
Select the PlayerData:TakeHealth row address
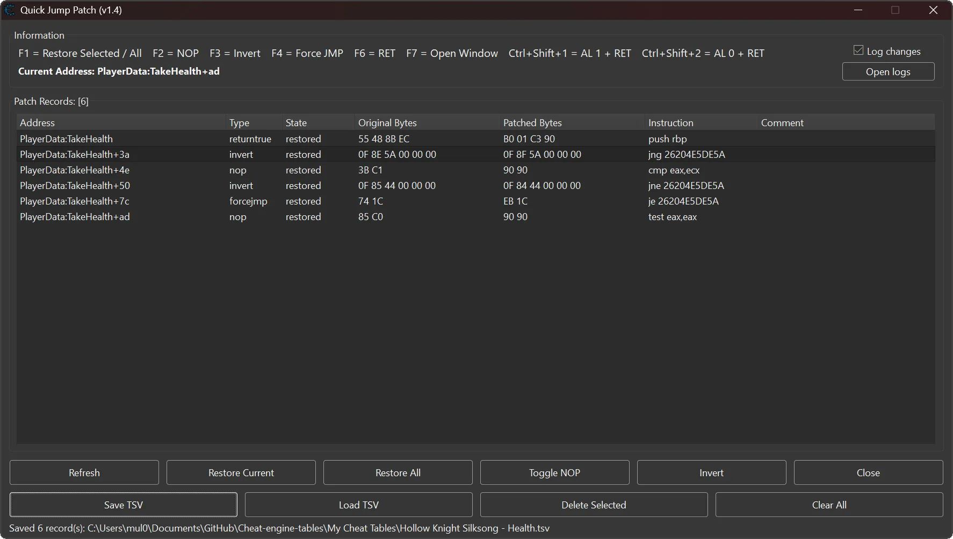pyautogui.click(x=66, y=139)
